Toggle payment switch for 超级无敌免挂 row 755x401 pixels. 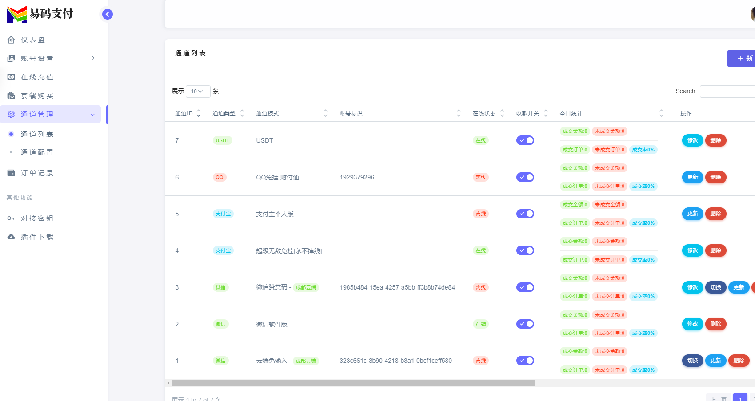[525, 250]
